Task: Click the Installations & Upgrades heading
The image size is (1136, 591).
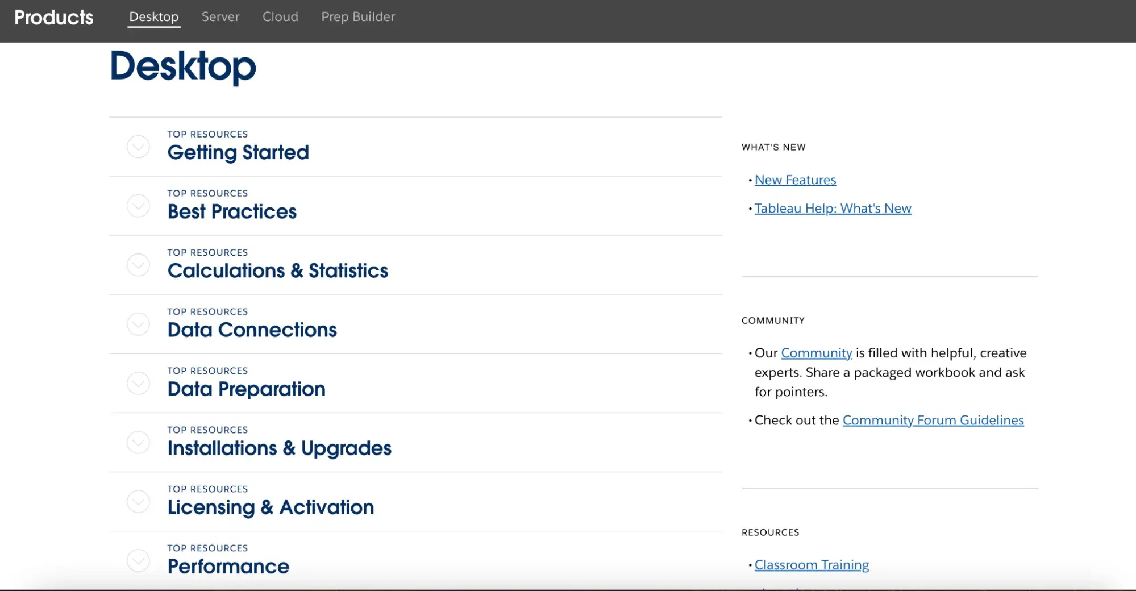Action: (280, 448)
